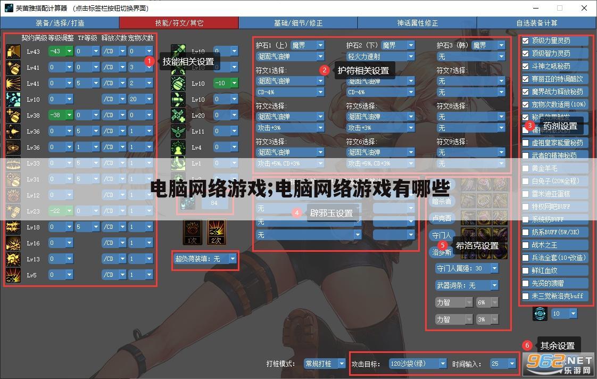Open the 护石1 (上) 魔界 dropdown
Viewport: 597px width, 379px height.
[x=307, y=45]
